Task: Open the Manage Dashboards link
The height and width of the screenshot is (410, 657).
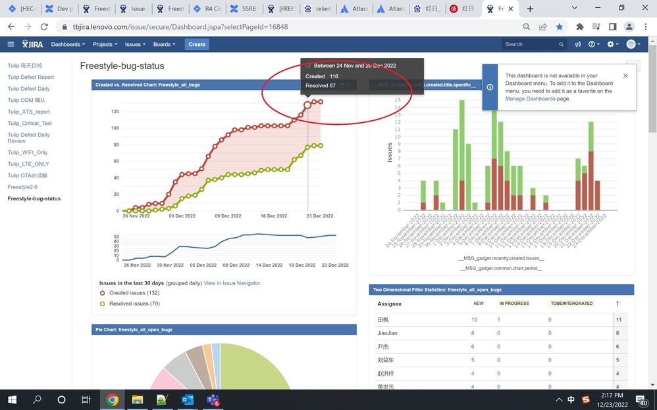Action: pyautogui.click(x=530, y=99)
